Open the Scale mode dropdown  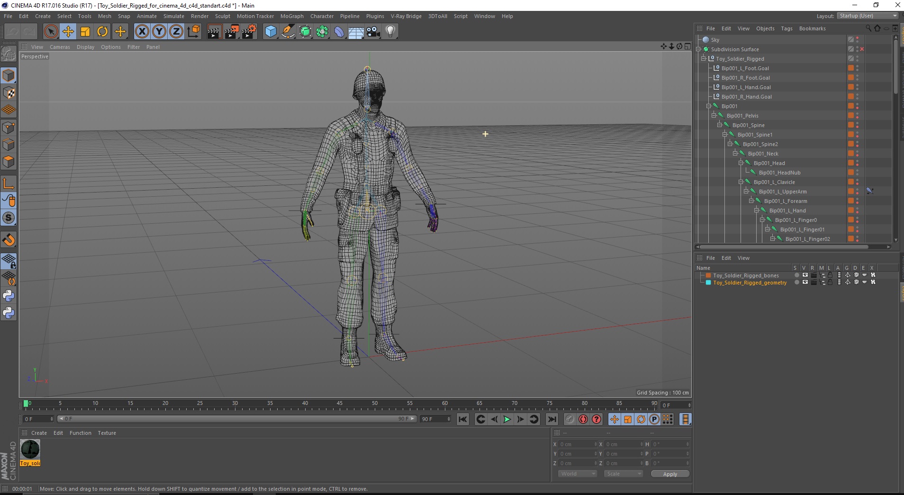[623, 474]
